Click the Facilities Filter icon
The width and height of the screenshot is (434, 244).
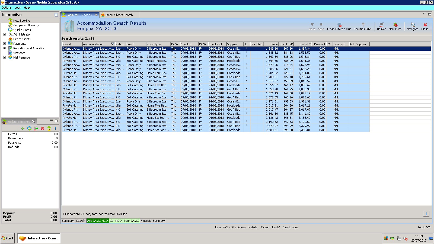(x=363, y=26)
